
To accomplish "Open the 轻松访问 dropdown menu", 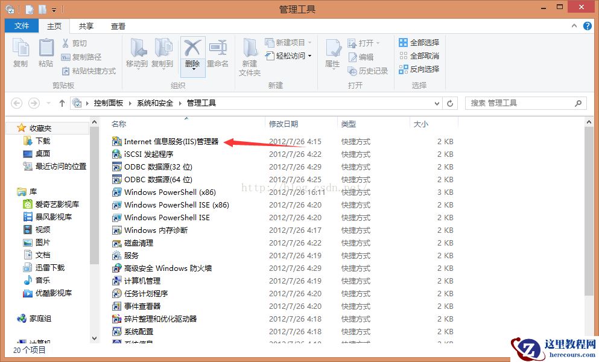I will tap(290, 56).
